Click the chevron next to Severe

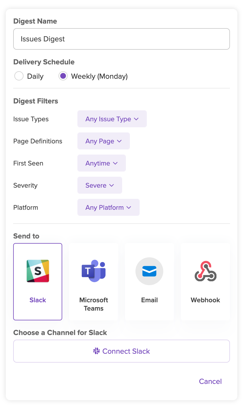112,185
